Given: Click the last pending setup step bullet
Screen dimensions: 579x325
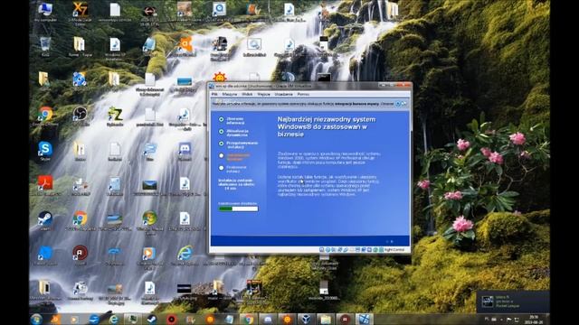Looking at the screenshot, I should [221, 168].
